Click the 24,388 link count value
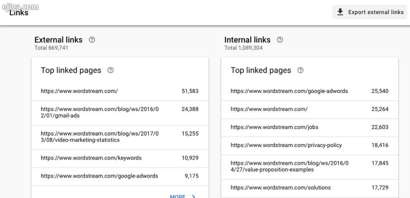410x198 pixels. [190, 109]
